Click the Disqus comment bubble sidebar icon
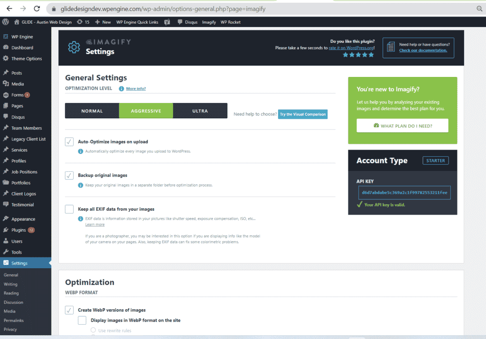 coord(6,117)
